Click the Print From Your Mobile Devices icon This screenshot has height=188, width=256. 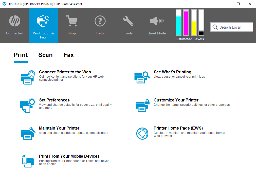[x=28, y=161]
